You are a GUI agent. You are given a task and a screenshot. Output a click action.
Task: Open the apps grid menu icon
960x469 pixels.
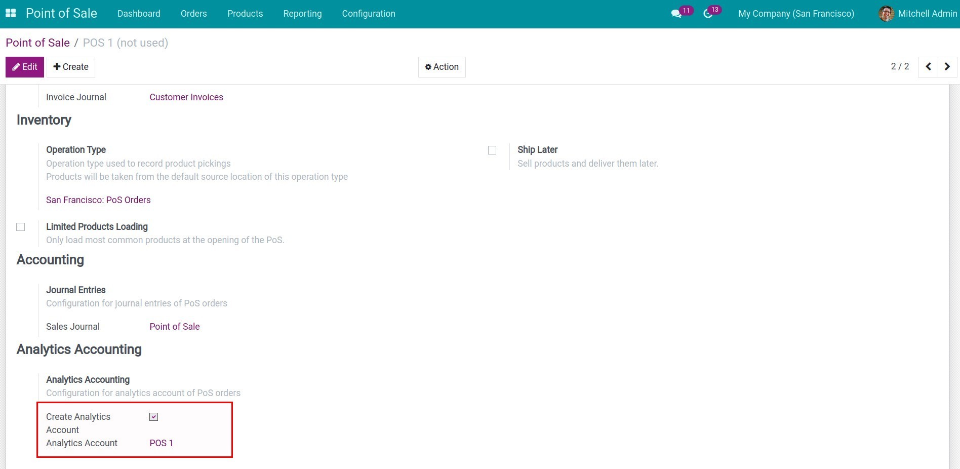[x=10, y=13]
